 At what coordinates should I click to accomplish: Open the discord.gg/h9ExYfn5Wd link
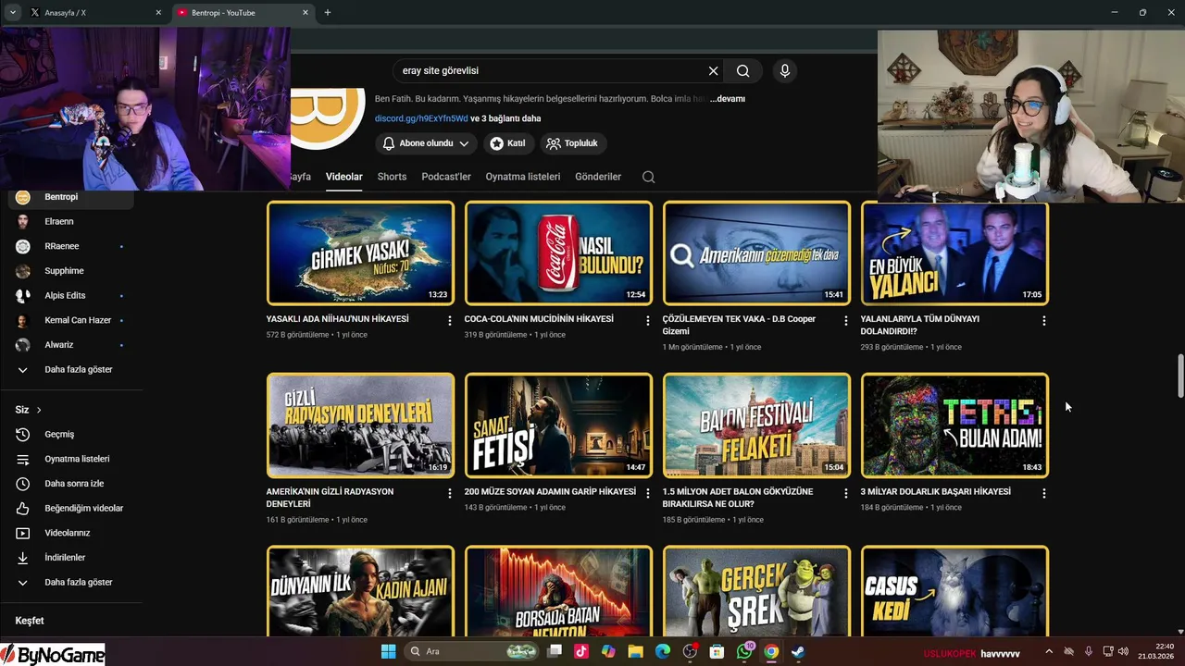[x=421, y=118]
